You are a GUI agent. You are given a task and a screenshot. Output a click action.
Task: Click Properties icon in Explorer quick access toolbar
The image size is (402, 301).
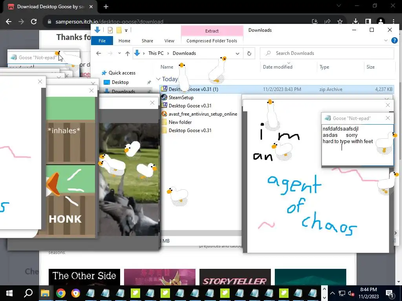click(x=110, y=30)
